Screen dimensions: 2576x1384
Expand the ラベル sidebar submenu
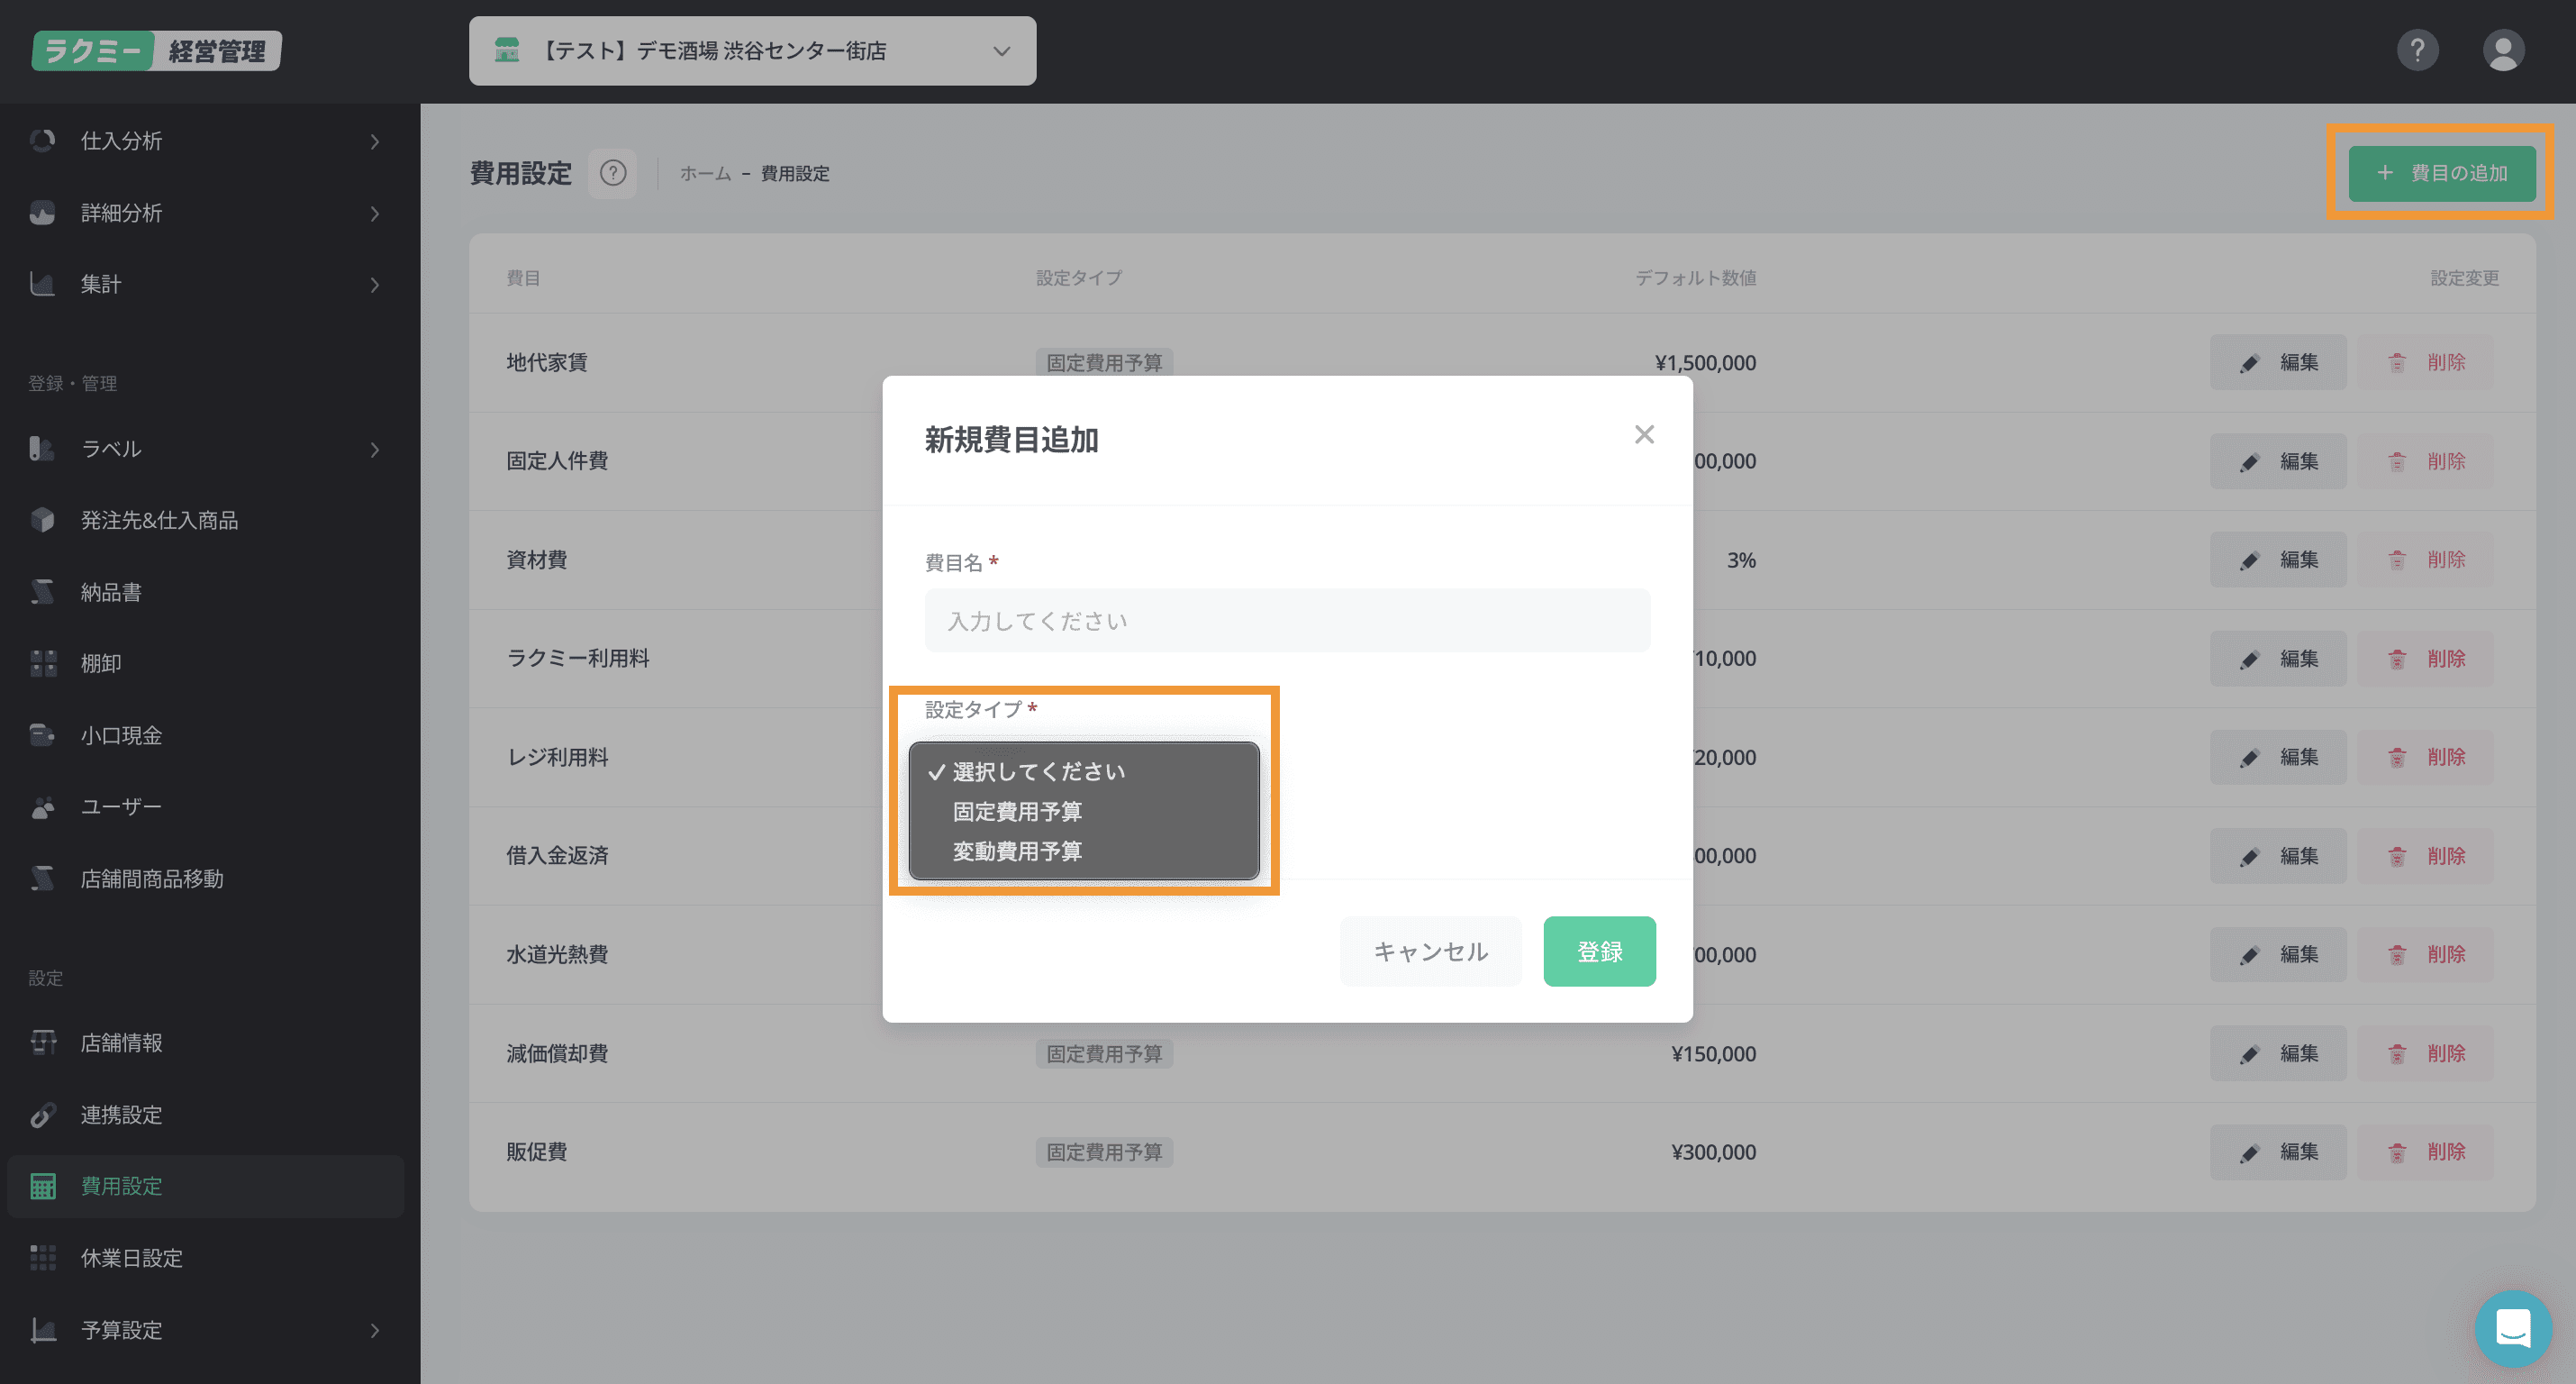coord(374,450)
